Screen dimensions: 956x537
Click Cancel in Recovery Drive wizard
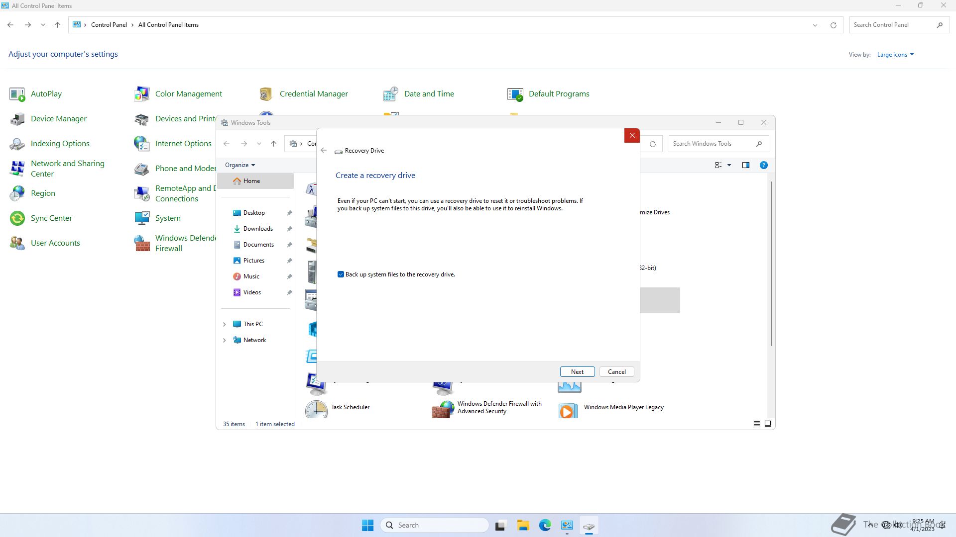point(616,372)
